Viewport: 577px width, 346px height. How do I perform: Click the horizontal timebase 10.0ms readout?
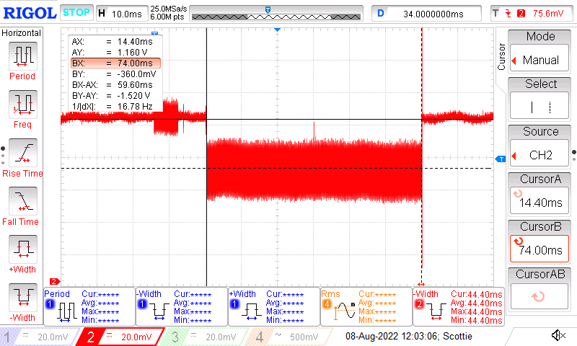point(122,14)
